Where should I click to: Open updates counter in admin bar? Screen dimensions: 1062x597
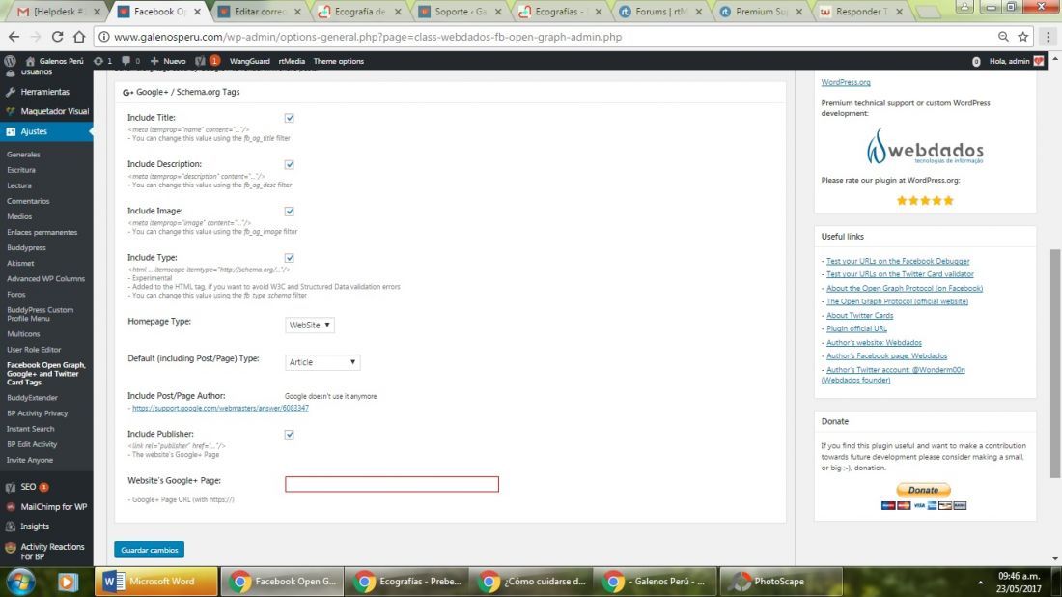click(103, 61)
